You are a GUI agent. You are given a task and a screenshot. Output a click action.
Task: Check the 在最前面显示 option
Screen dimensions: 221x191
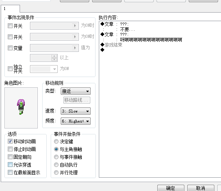pos(10,172)
